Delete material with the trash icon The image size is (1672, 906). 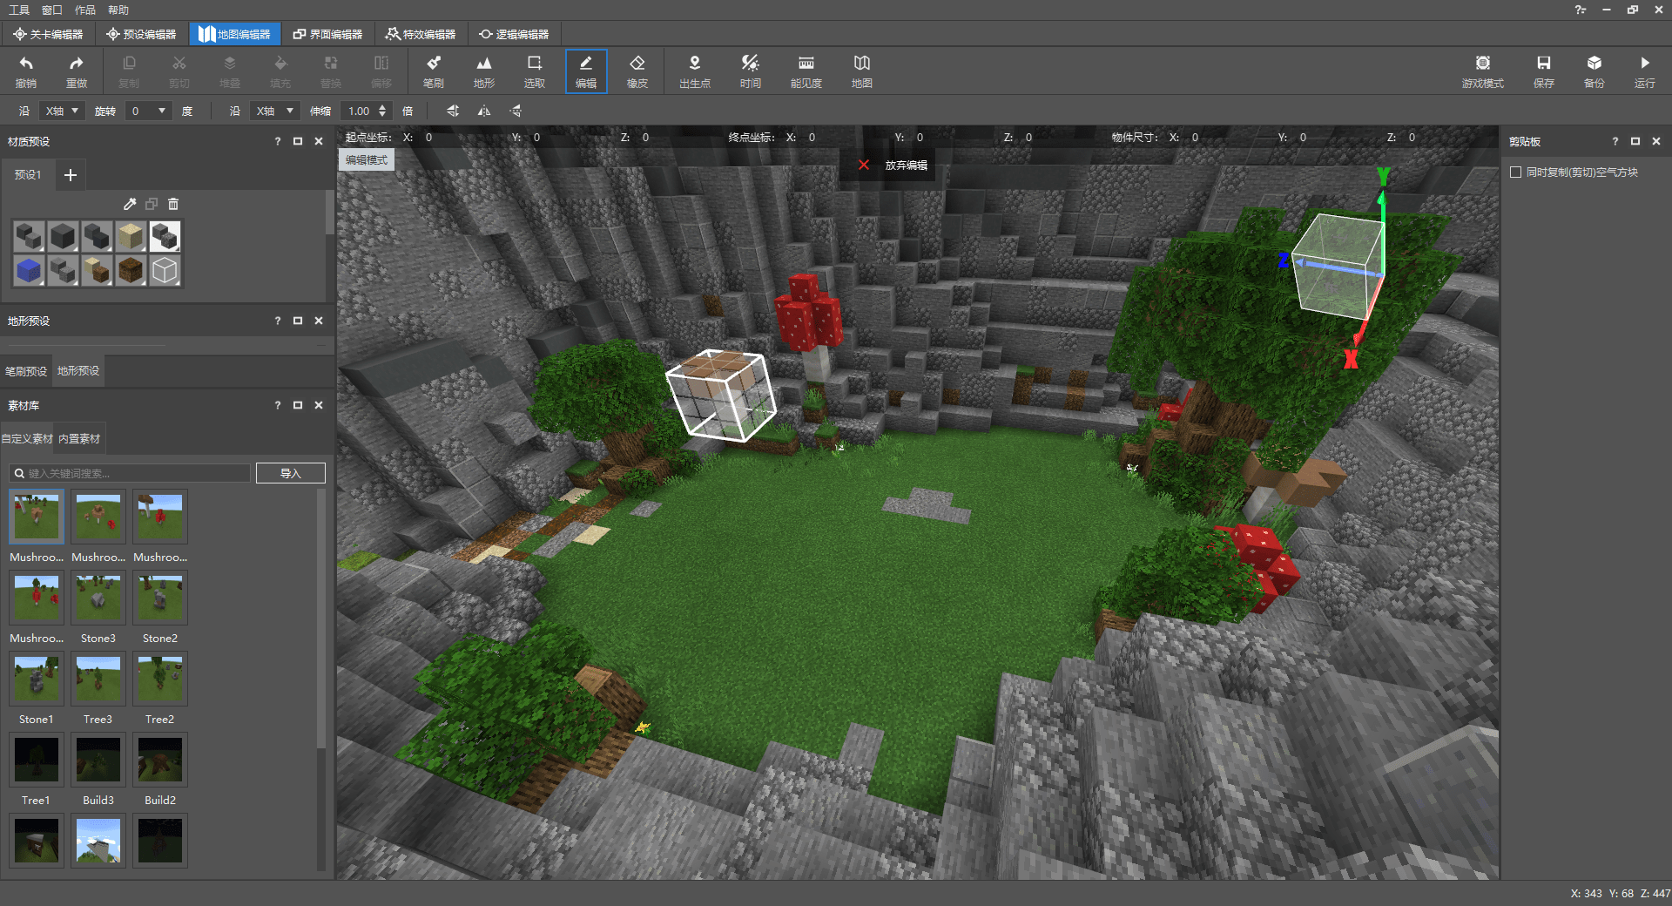click(173, 204)
